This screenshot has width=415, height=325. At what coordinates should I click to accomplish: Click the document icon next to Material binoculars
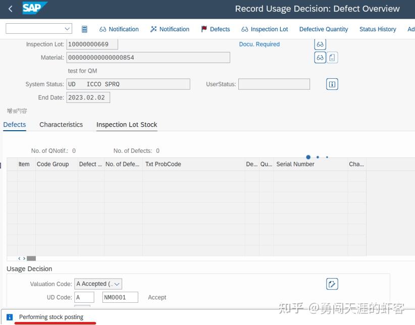(333, 58)
